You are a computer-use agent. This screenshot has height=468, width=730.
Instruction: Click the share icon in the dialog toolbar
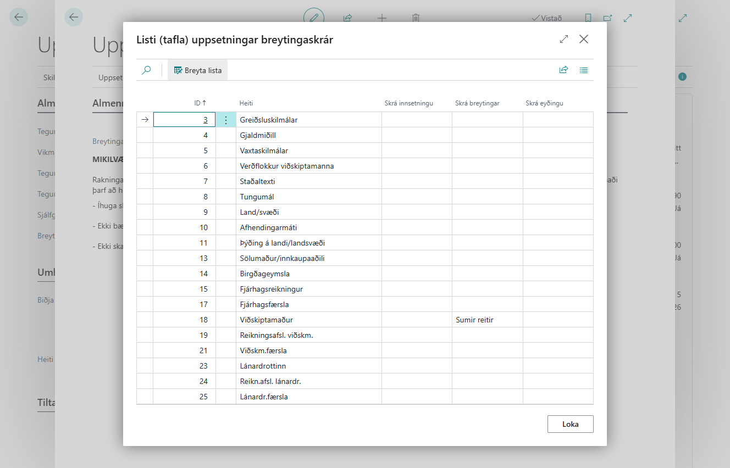[x=563, y=70]
